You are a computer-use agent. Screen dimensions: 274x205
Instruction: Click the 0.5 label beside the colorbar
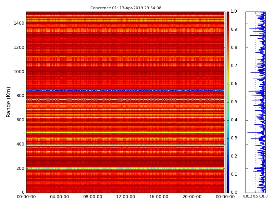234,102
